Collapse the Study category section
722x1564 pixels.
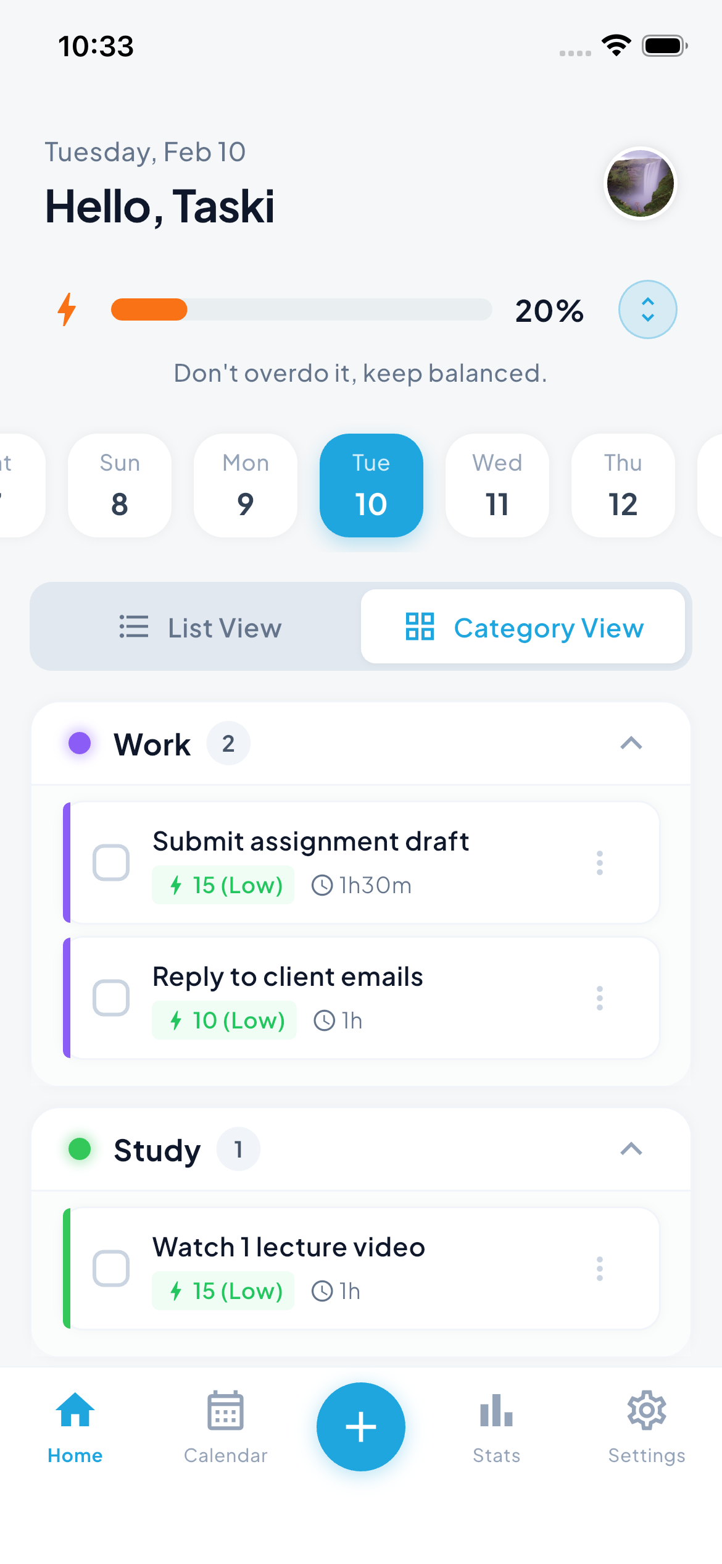(631, 1149)
